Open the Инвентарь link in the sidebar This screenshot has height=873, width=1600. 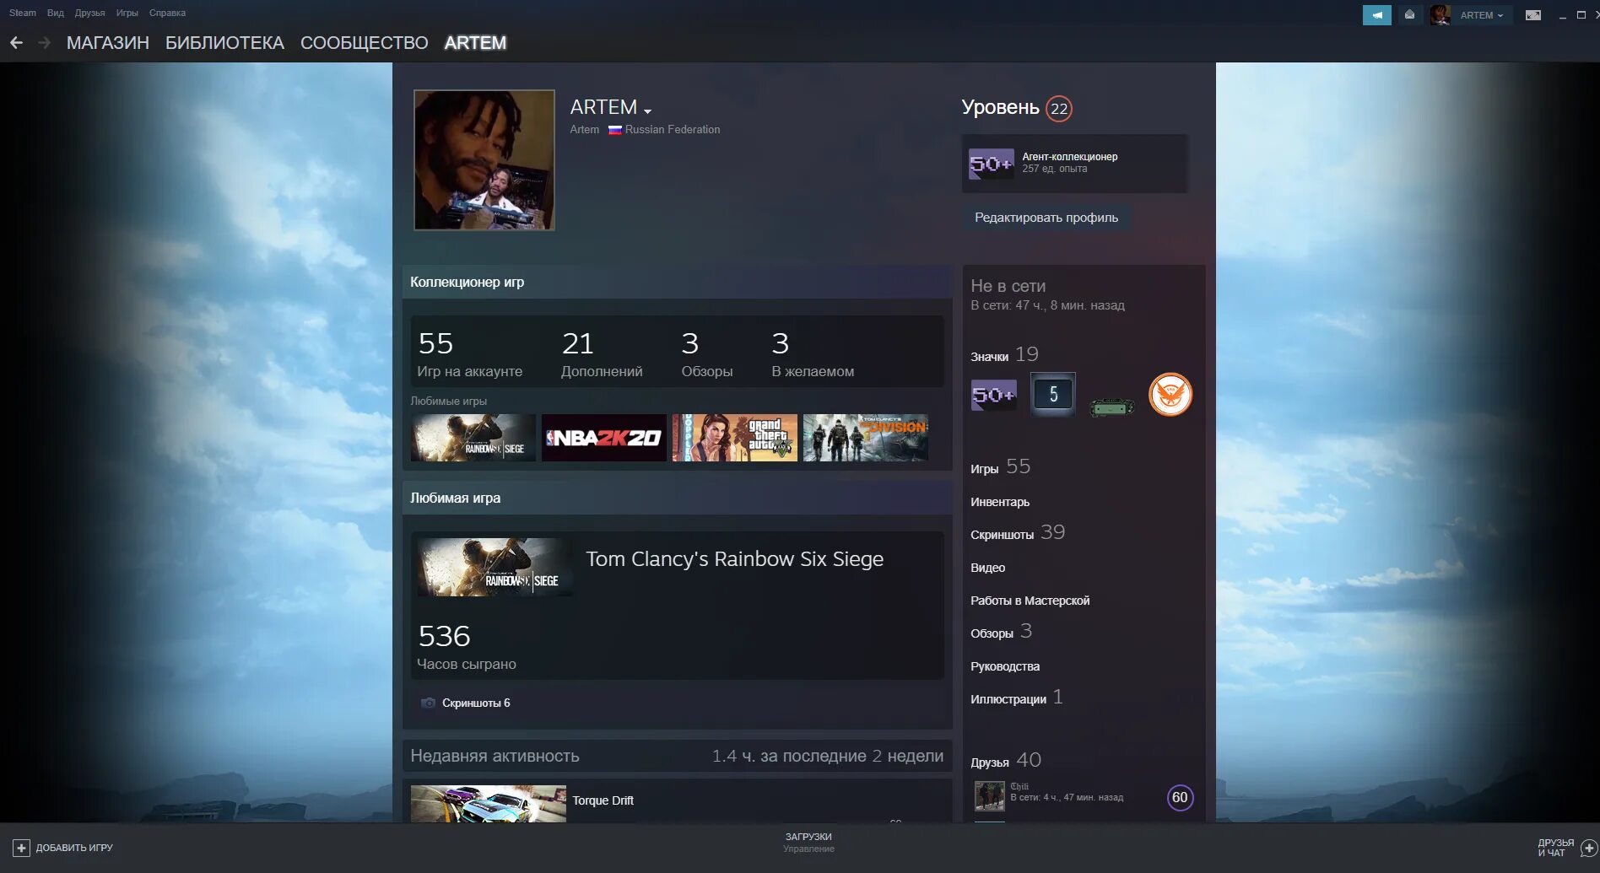pyautogui.click(x=1001, y=502)
